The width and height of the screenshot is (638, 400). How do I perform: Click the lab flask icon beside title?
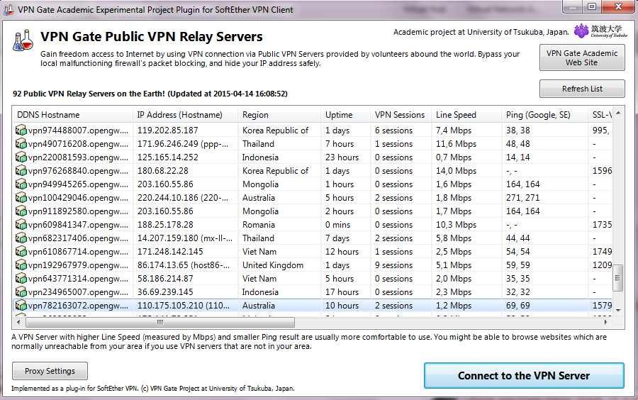(23, 40)
